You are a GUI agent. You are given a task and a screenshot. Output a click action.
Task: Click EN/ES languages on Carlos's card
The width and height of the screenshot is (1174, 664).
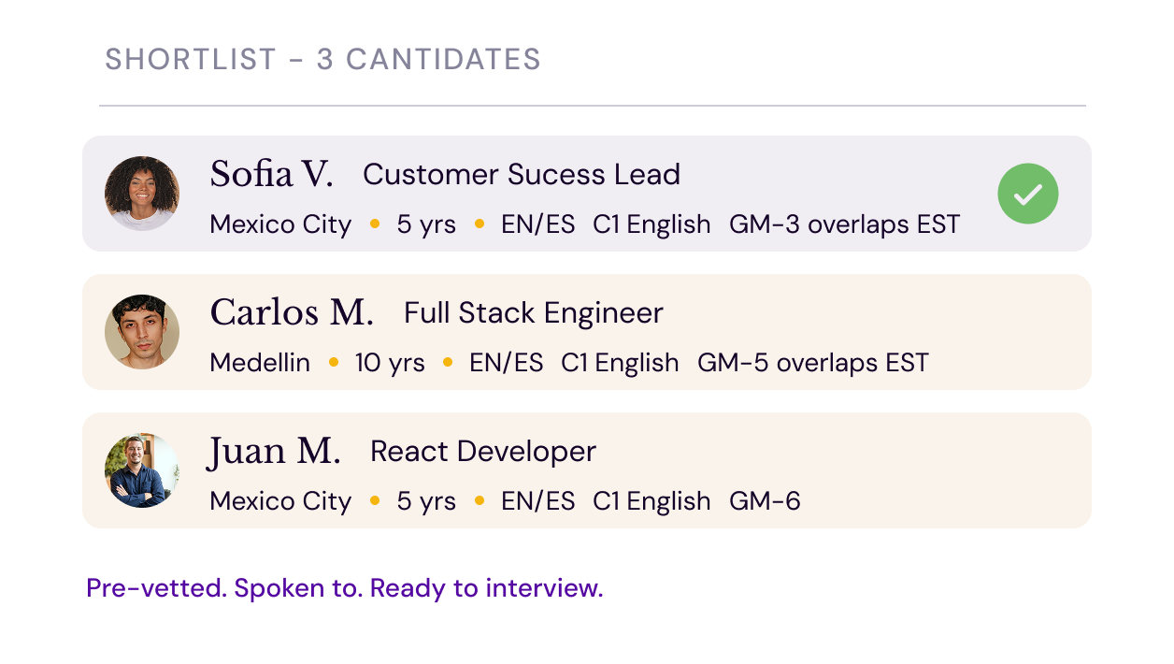point(507,363)
